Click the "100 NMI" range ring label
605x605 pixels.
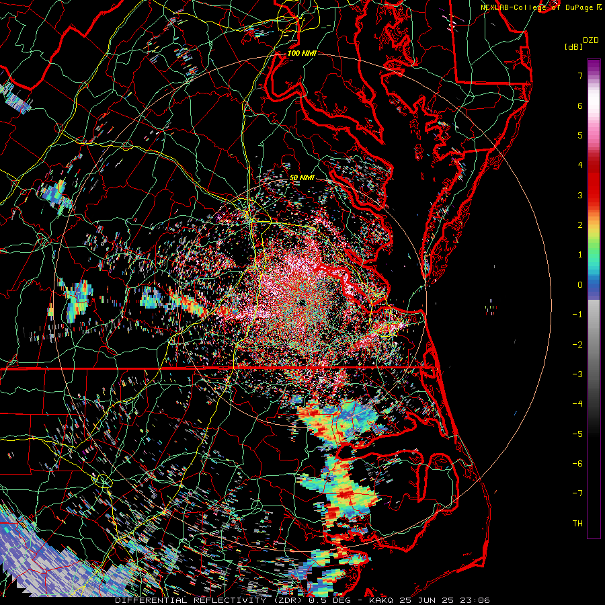(x=302, y=53)
